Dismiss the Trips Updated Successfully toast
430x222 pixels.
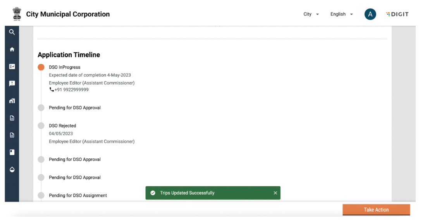[x=275, y=193]
